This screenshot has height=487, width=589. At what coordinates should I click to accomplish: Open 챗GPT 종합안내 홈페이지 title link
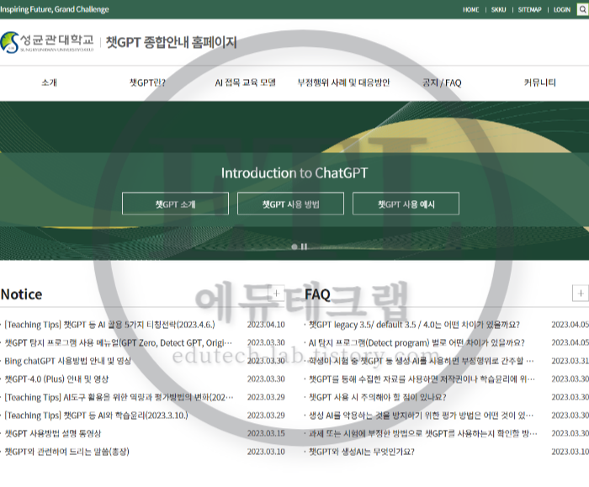pos(172,42)
